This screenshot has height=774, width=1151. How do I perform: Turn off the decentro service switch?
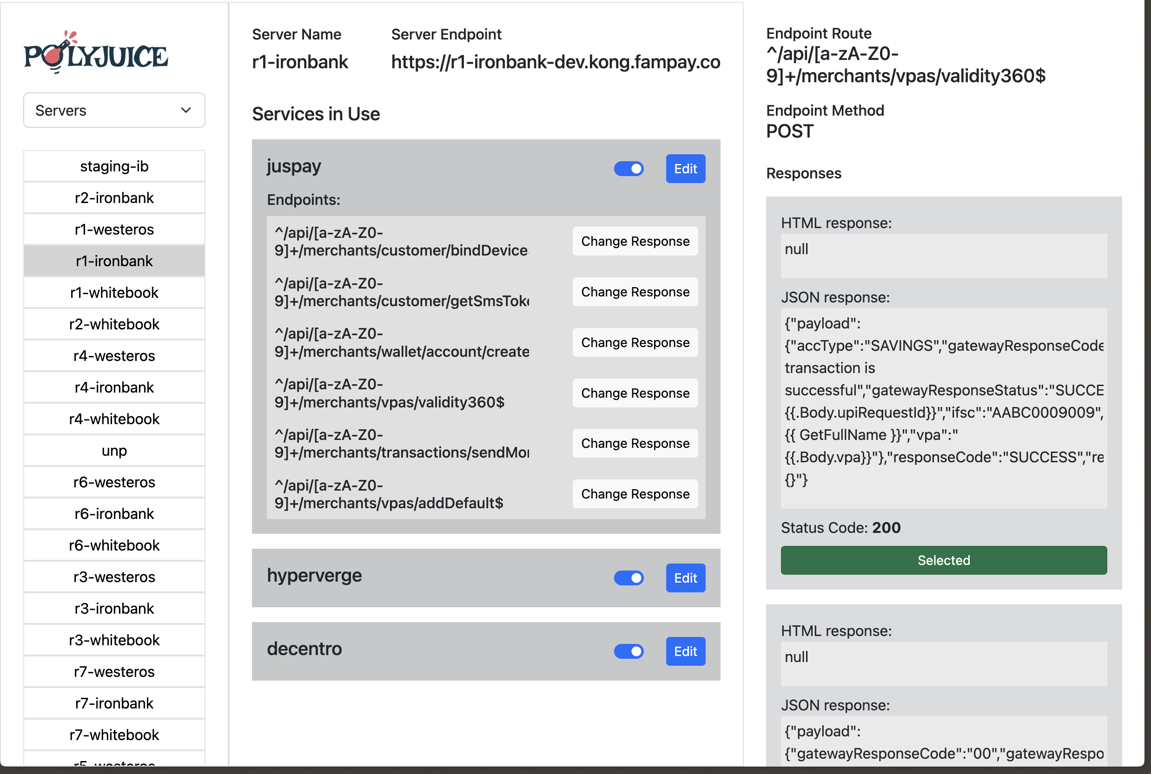[x=628, y=651]
